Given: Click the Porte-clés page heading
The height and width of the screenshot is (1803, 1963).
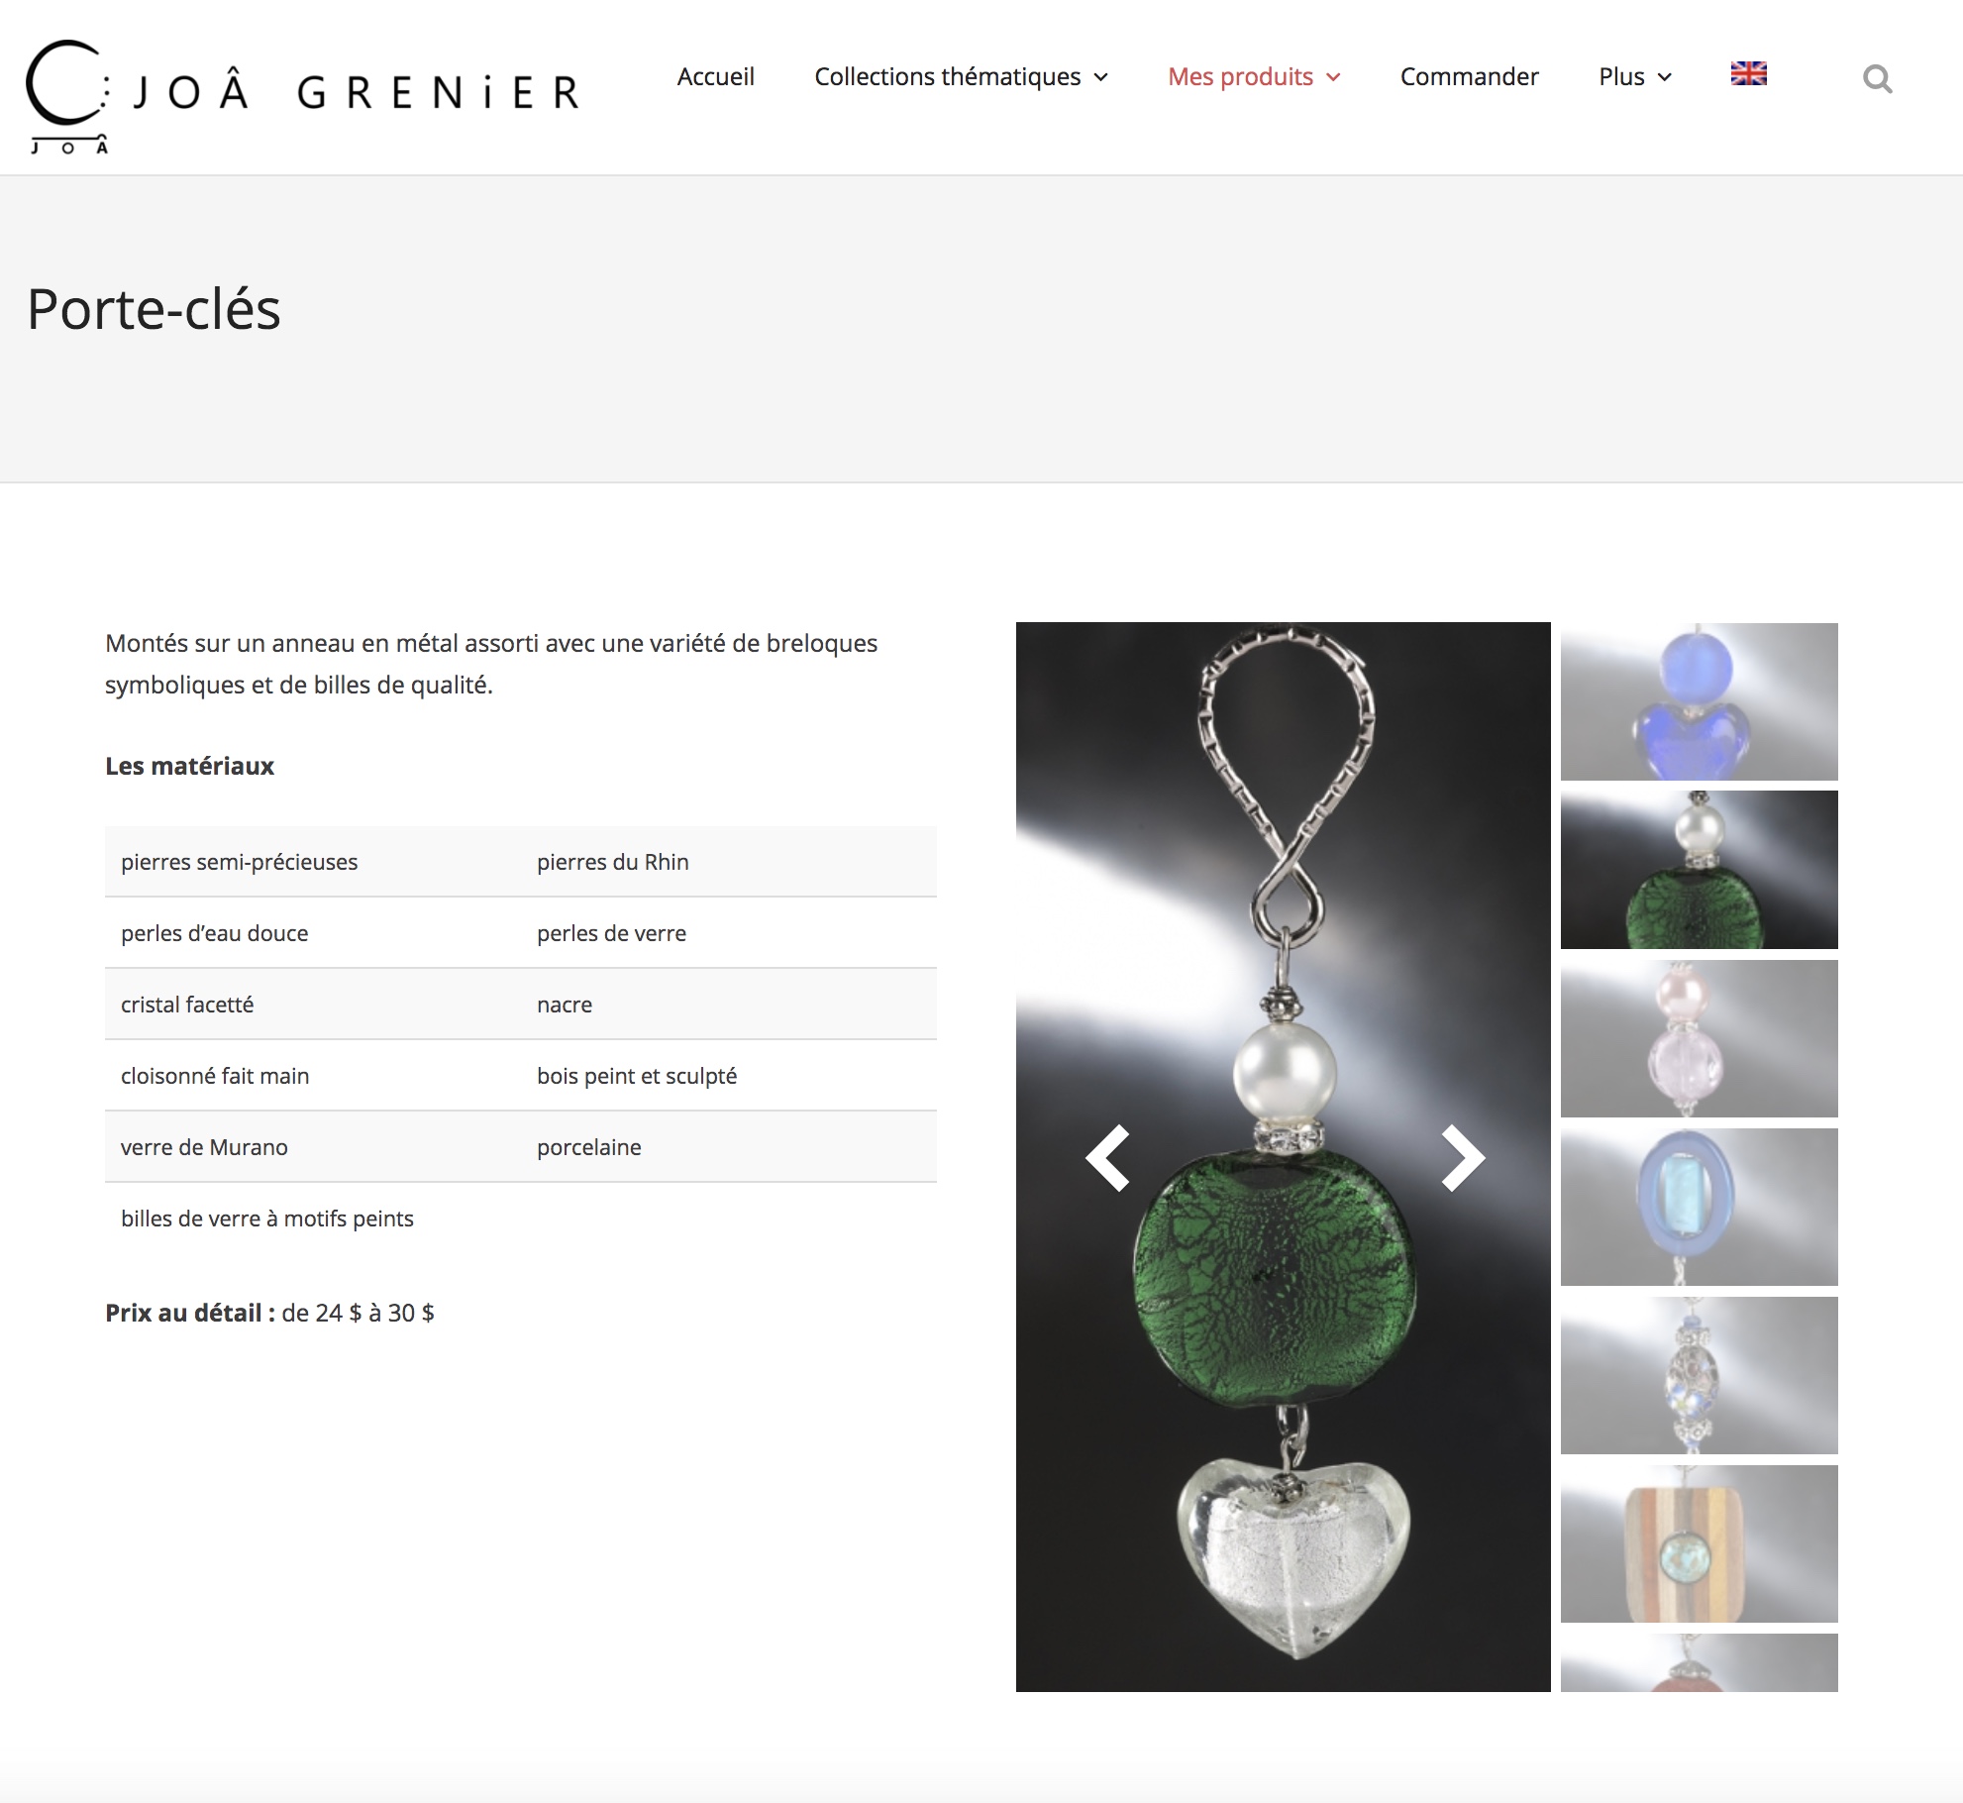Looking at the screenshot, I should coord(154,309).
